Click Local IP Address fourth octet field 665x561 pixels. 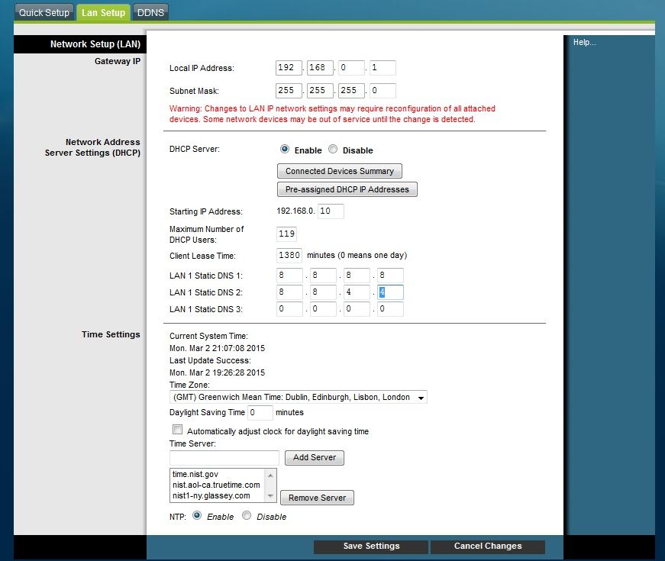click(x=383, y=68)
